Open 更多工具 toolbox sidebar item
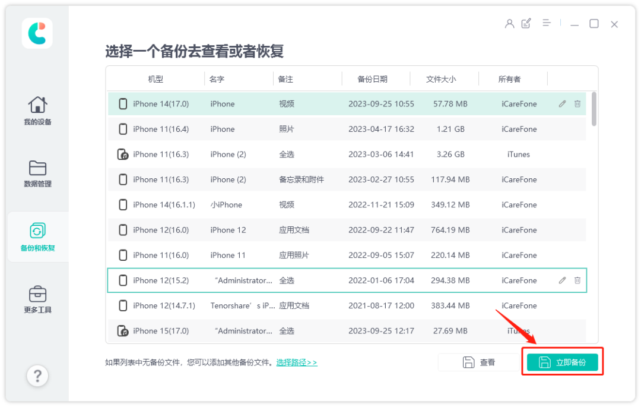Viewport: 641px width, 407px height. pos(37,300)
